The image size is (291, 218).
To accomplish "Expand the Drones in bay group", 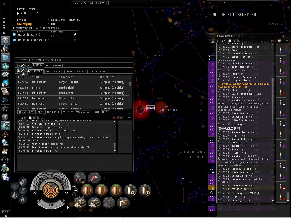I will tap(74, 35).
